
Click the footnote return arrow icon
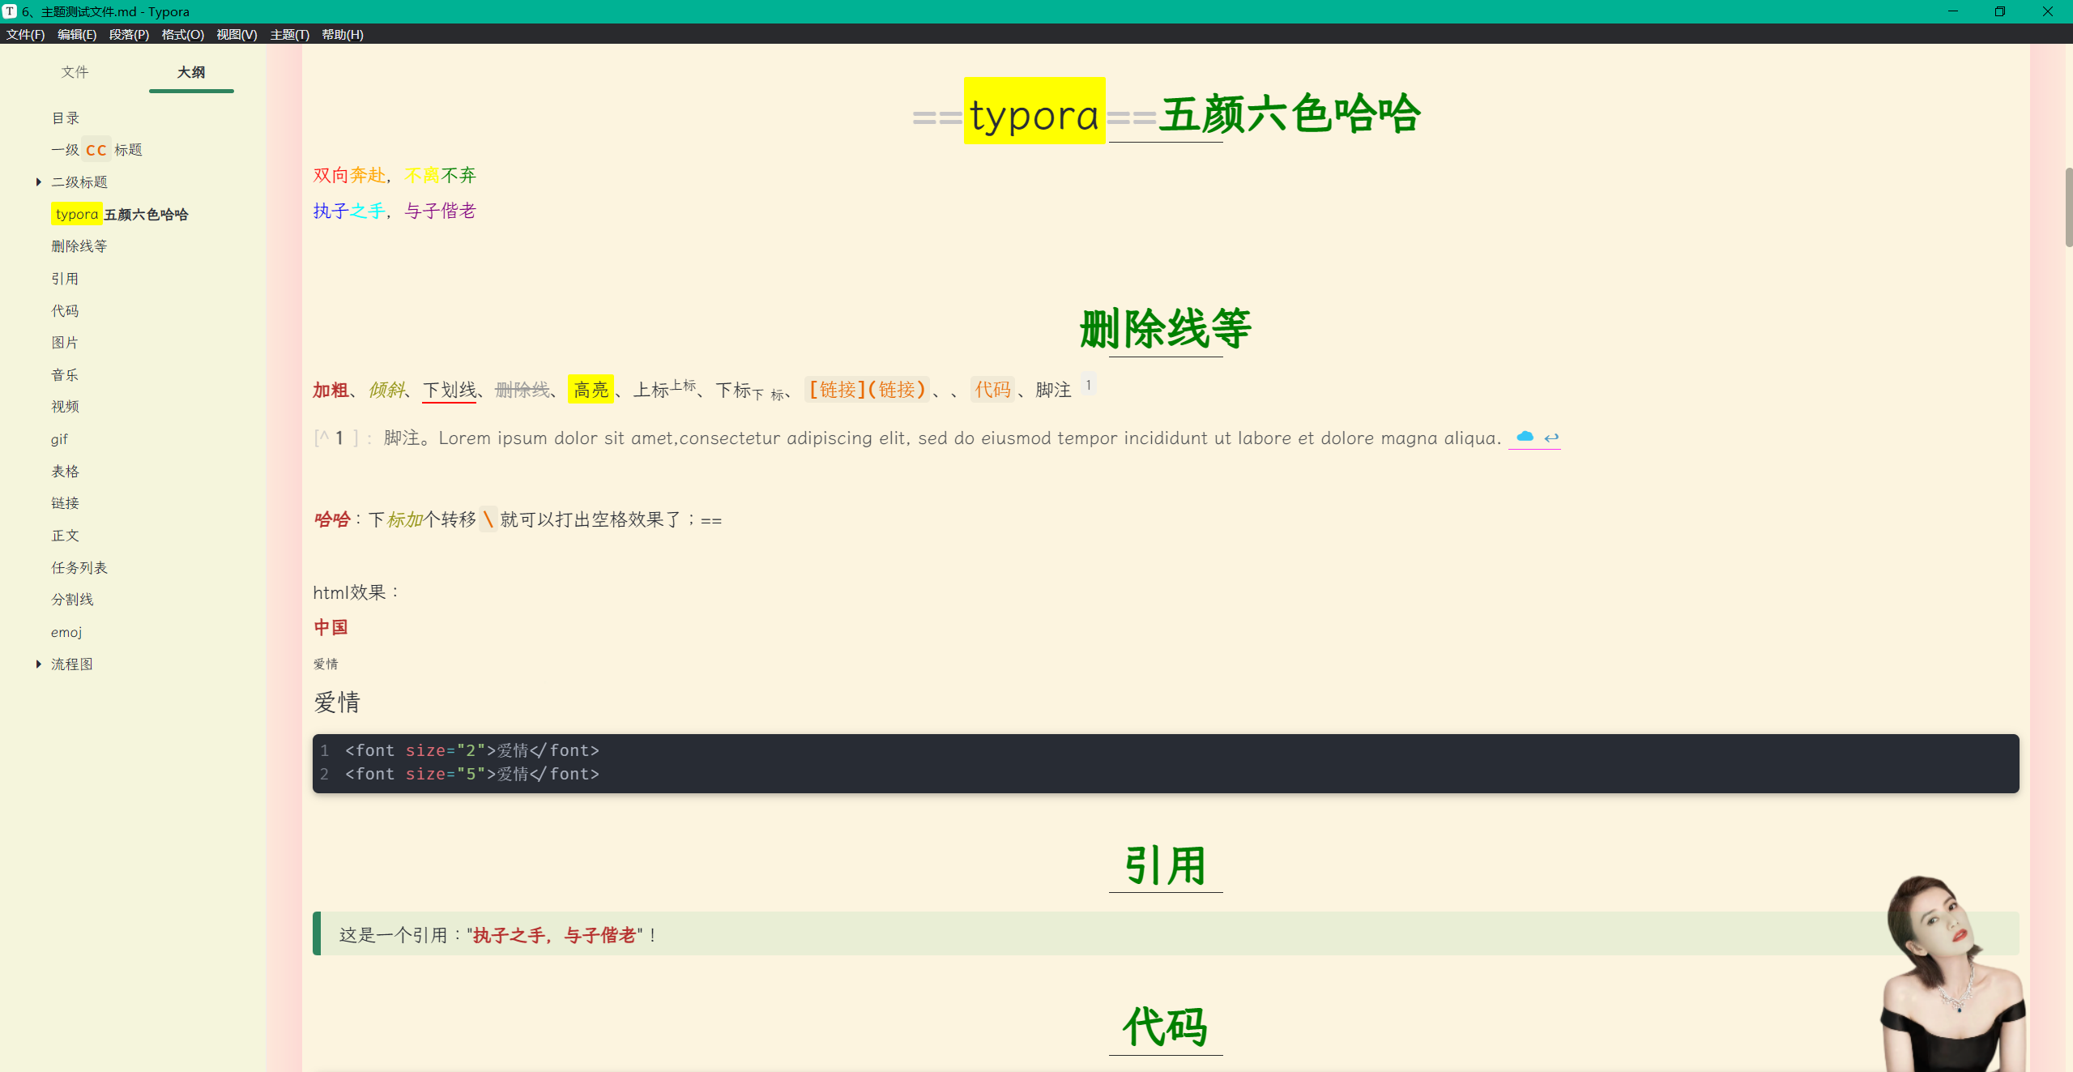(x=1551, y=438)
